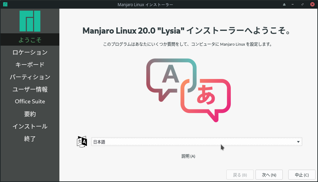This screenshot has width=318, height=182.
Task: Open the 説明 (A) link
Action: point(188,156)
